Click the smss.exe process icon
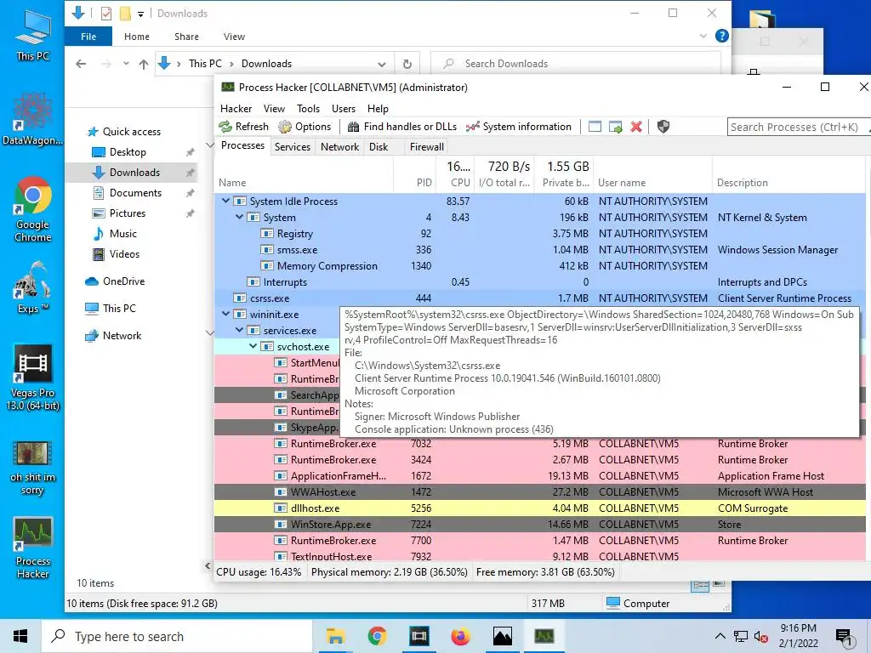Viewport: 871px width, 653px height. (267, 250)
